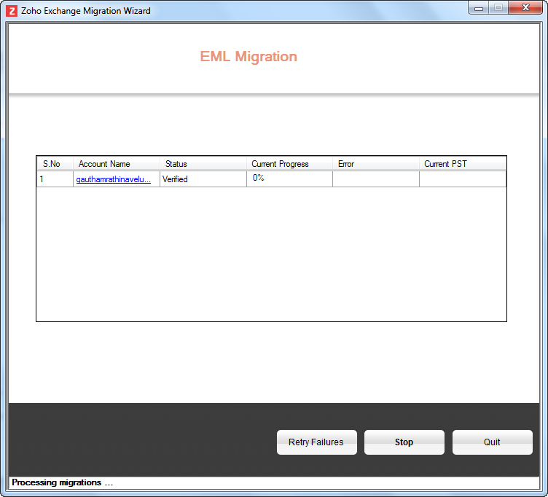The width and height of the screenshot is (548, 497).
Task: Click the Status column header
Action: 203,164
